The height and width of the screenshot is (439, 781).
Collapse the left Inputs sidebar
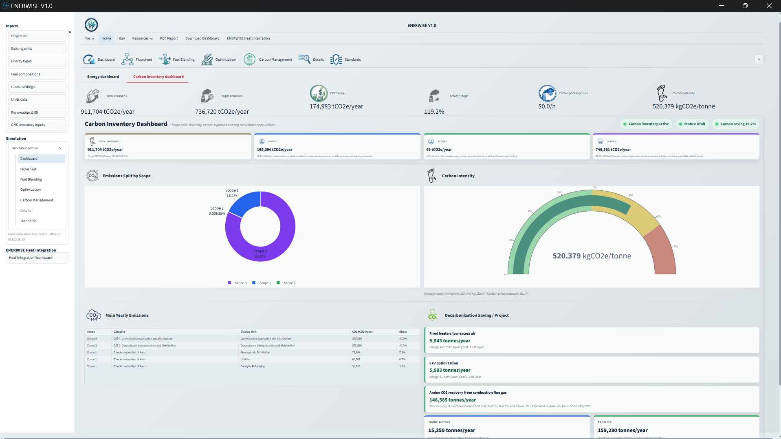click(70, 32)
